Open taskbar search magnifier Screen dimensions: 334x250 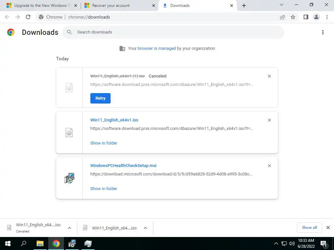click(23, 243)
